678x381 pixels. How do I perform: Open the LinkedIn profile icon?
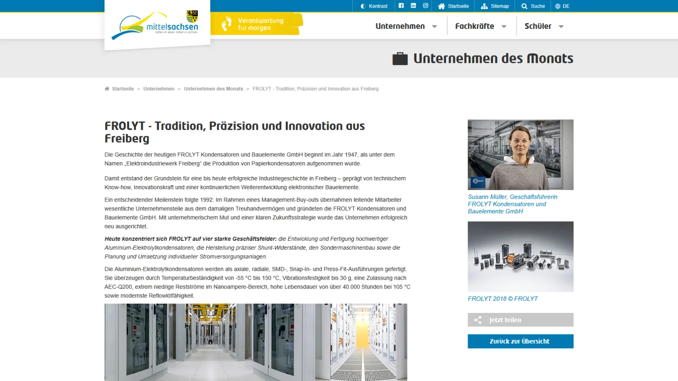tap(413, 6)
